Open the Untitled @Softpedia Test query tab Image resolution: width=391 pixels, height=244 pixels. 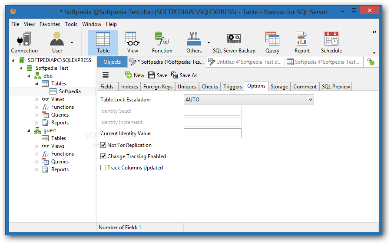click(245, 62)
